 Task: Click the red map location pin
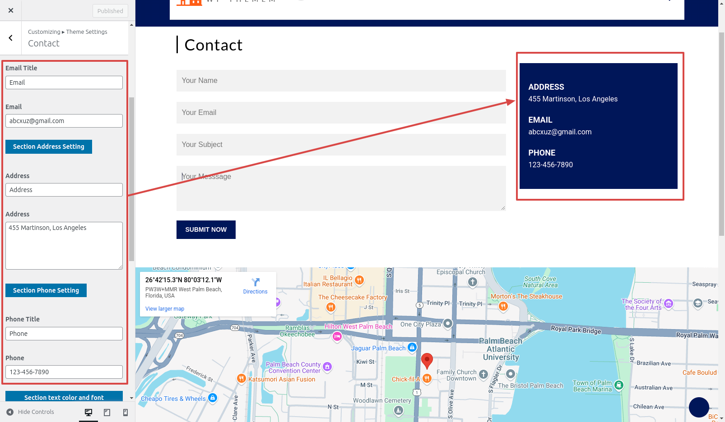click(x=427, y=361)
